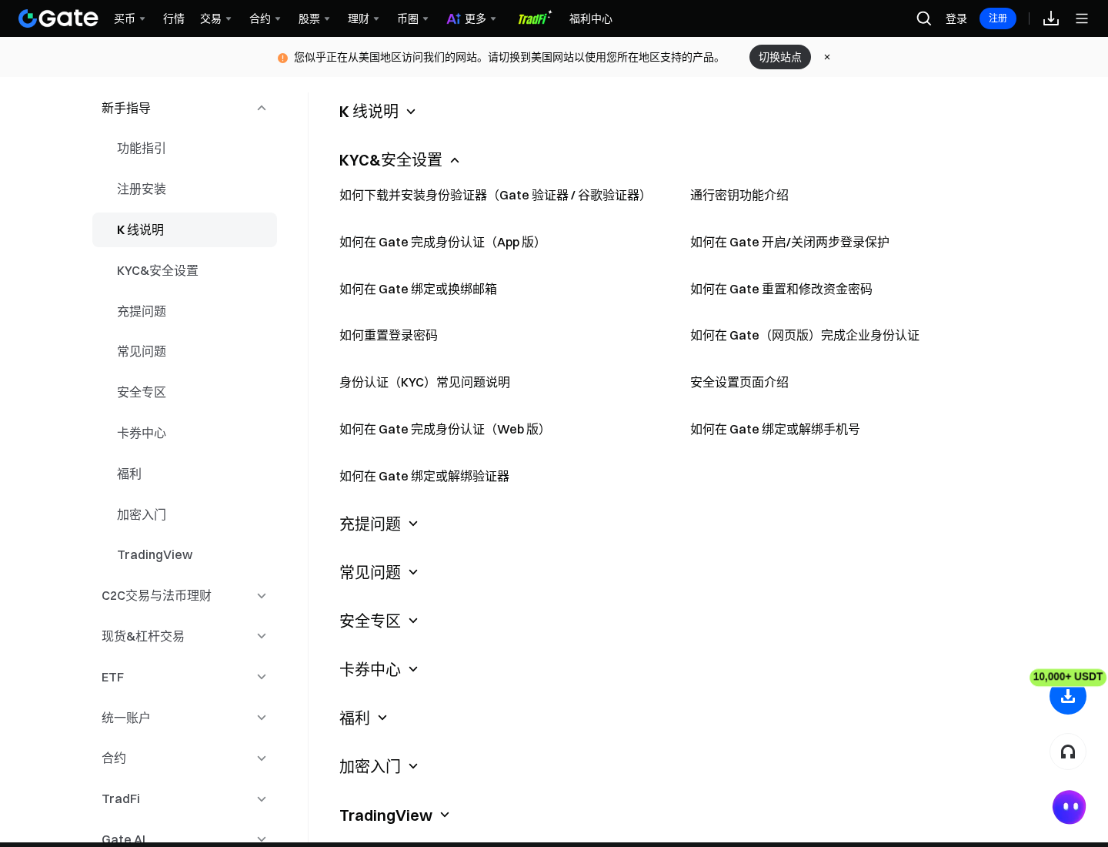Open the 合约 menu in top navigation
This screenshot has height=847, width=1108.
pyautogui.click(x=265, y=18)
